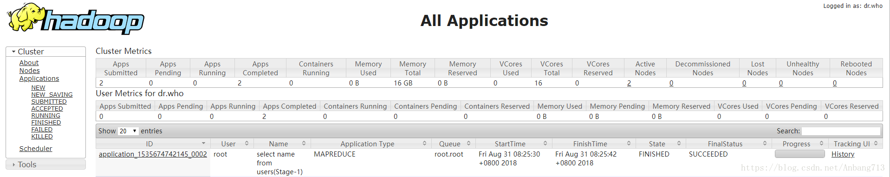Filter applications by FAILED state
The height and width of the screenshot is (177, 890).
tap(42, 129)
